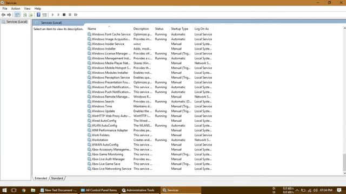
Task: Select Windows Font Cache Service row
Action: coord(150,34)
